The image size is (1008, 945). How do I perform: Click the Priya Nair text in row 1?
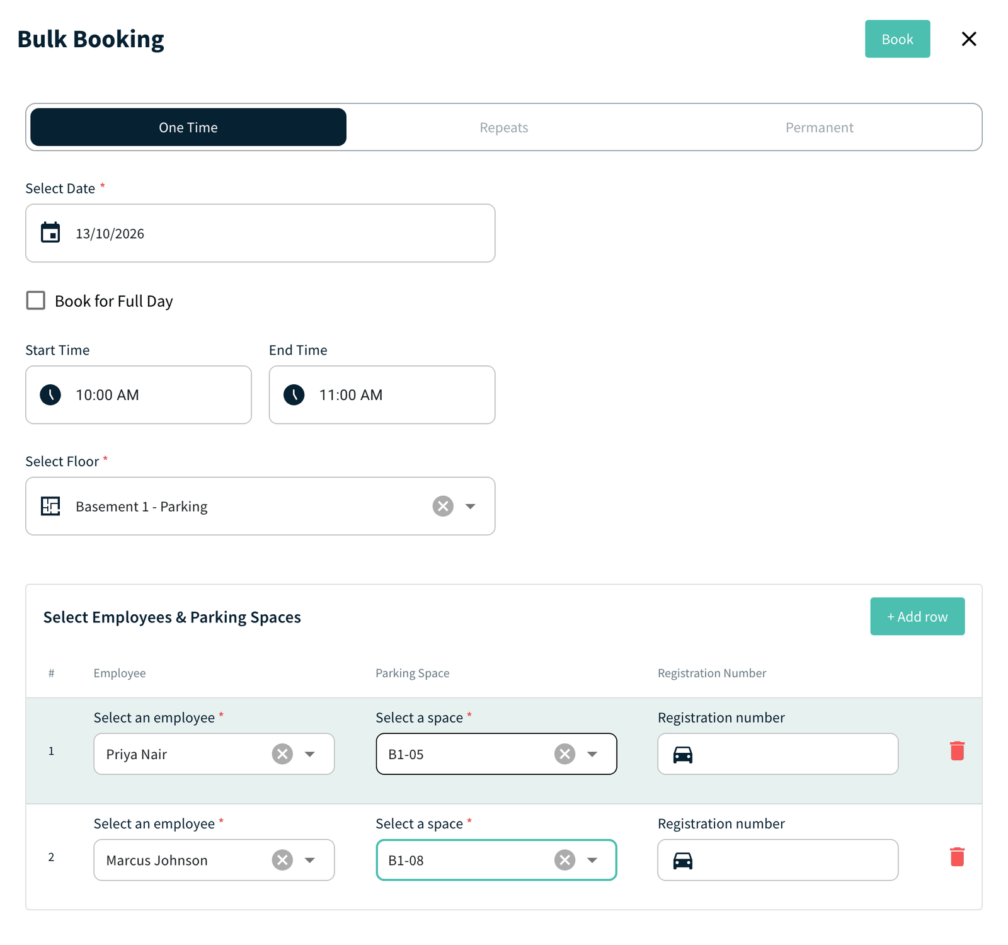137,754
